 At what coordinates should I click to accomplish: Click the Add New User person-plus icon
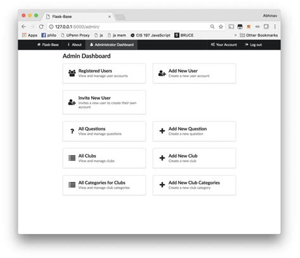click(x=162, y=73)
